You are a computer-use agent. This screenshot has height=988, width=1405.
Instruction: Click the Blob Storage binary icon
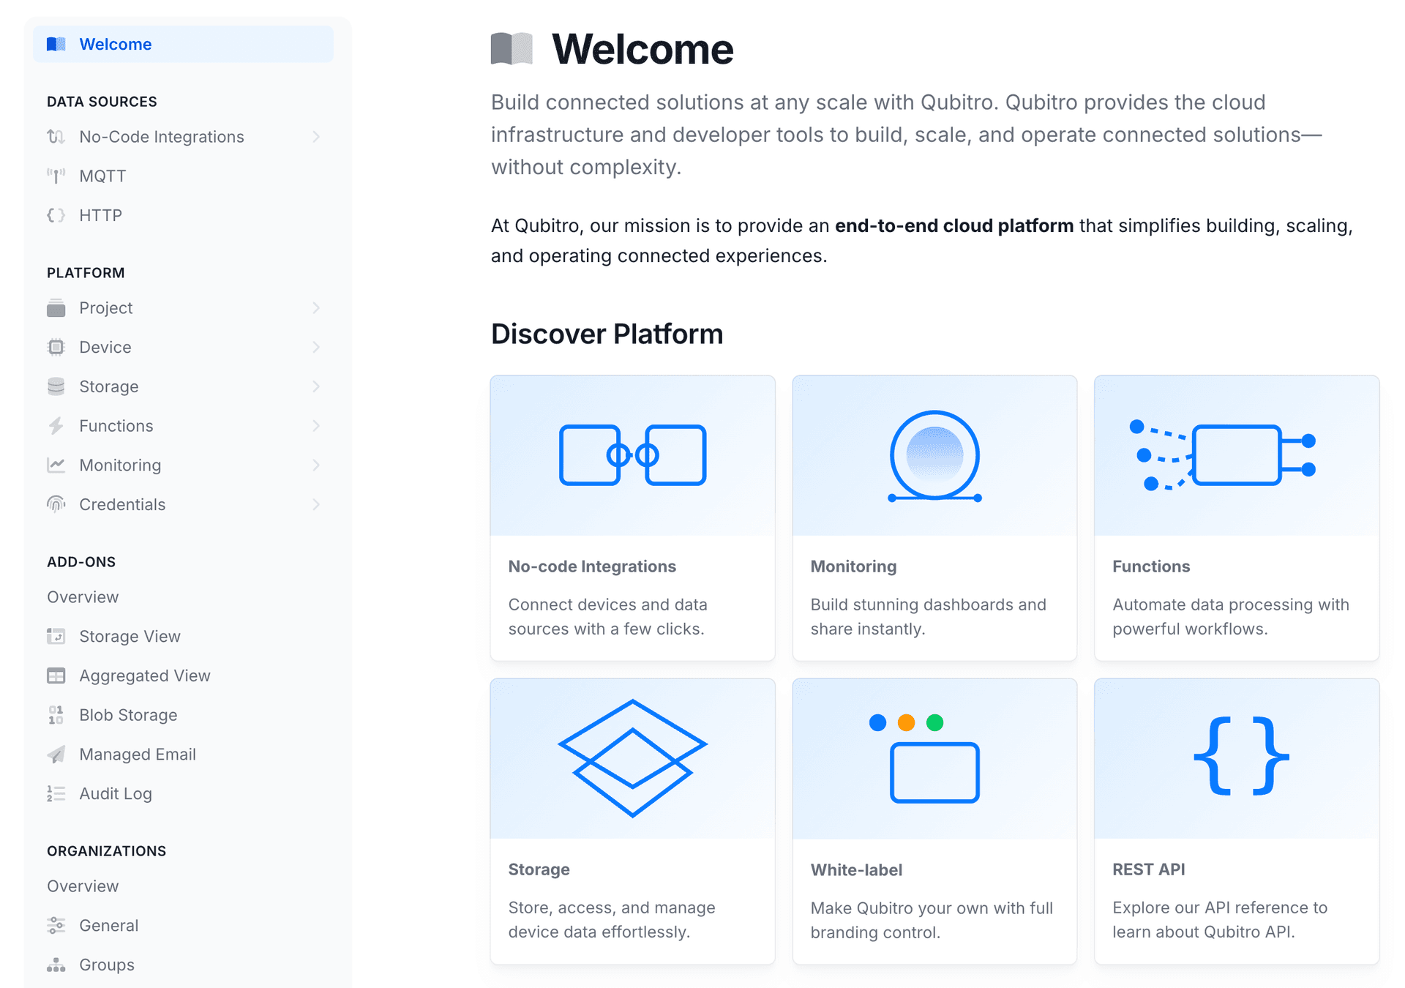pos(56,715)
